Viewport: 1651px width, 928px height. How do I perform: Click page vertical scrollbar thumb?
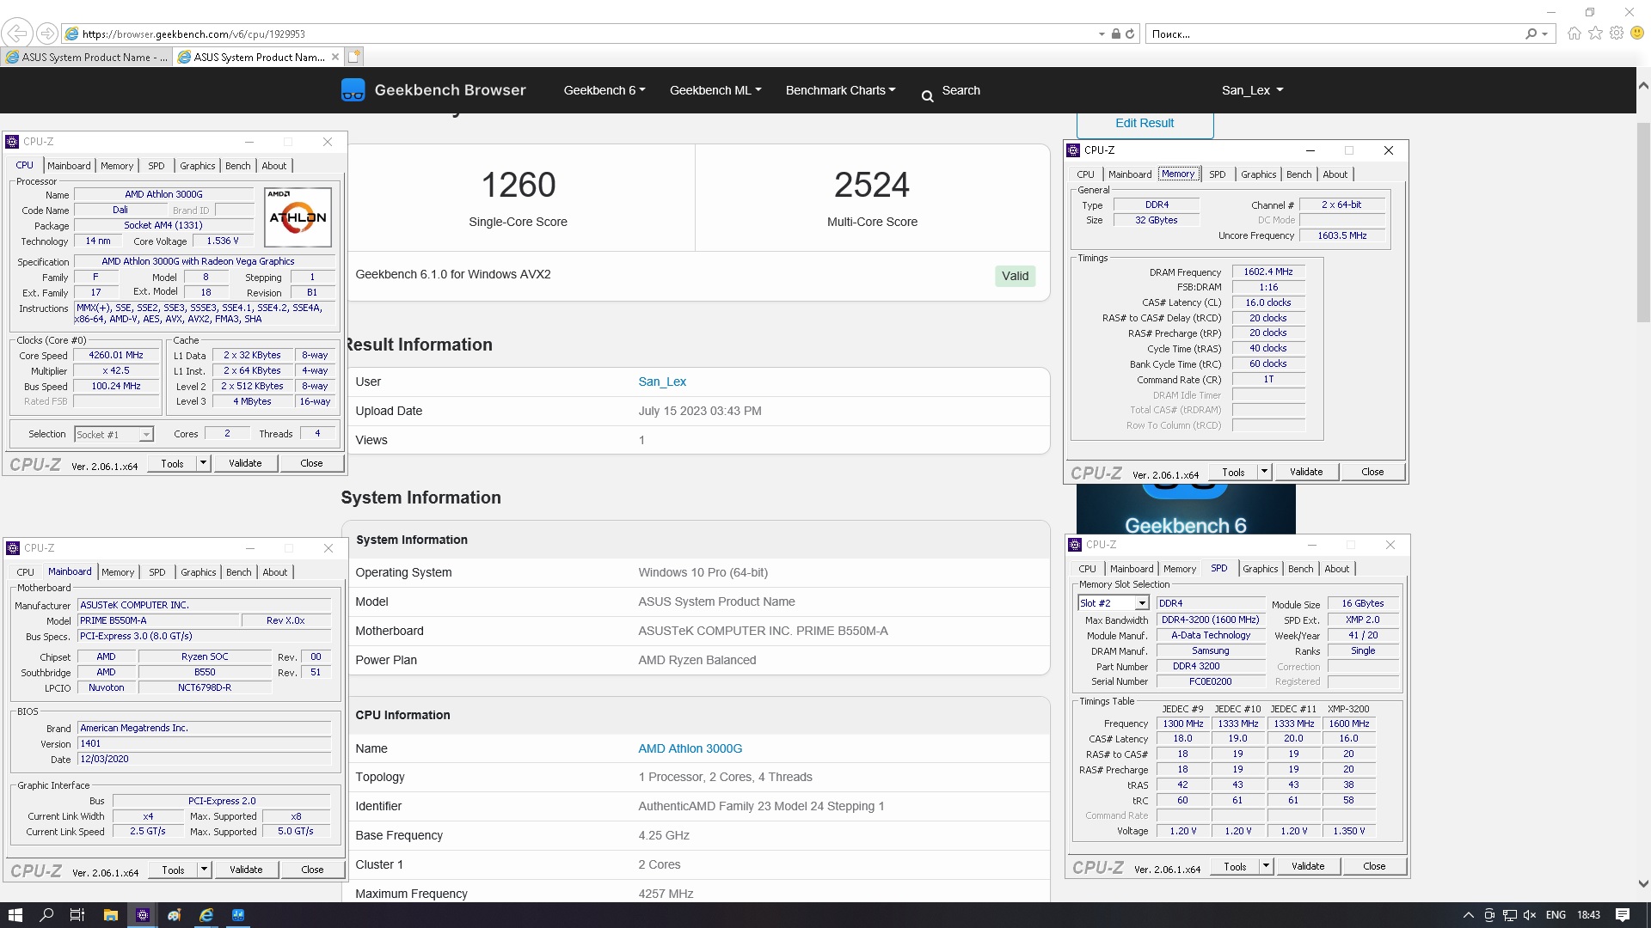(1643, 222)
